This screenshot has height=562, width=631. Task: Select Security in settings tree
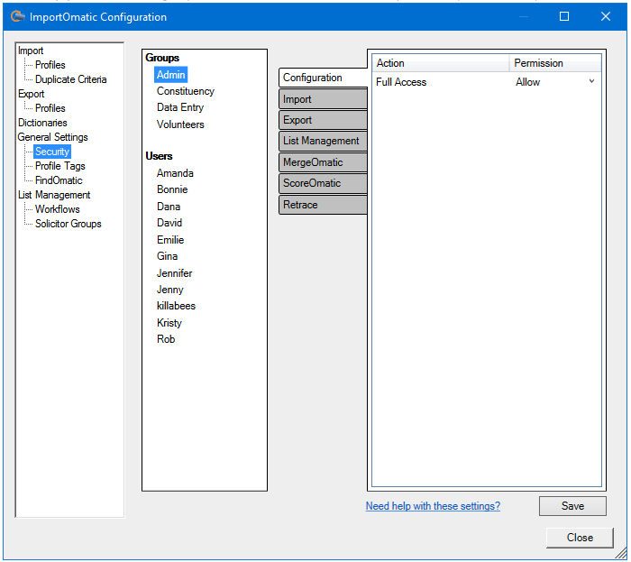click(x=52, y=152)
